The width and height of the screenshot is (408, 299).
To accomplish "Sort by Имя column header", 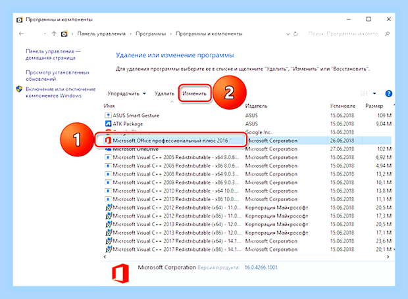I will (x=109, y=106).
